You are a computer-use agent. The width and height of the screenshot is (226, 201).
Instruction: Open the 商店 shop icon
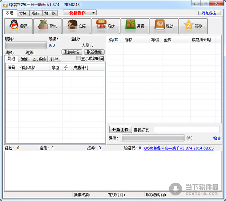pyautogui.click(x=106, y=26)
